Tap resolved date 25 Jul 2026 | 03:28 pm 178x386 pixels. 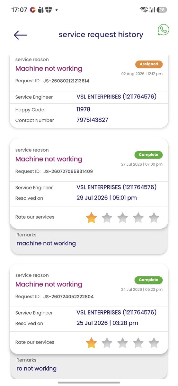point(107,323)
